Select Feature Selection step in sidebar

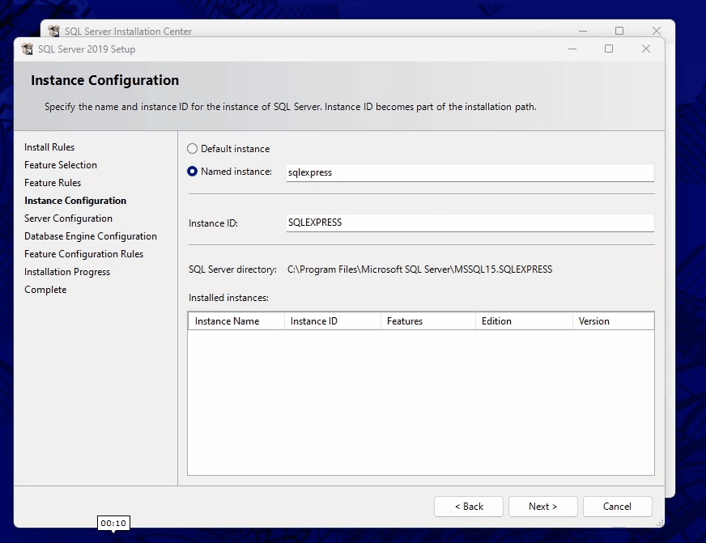[x=61, y=165]
